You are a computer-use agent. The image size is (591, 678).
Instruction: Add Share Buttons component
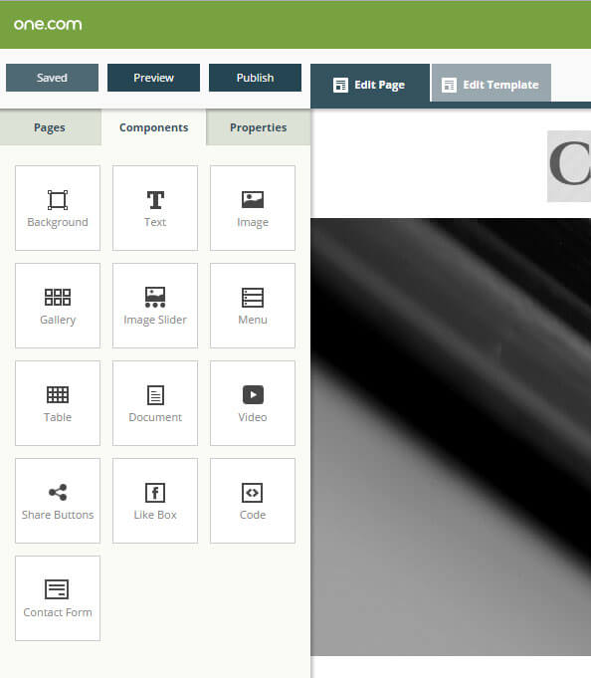click(x=58, y=501)
